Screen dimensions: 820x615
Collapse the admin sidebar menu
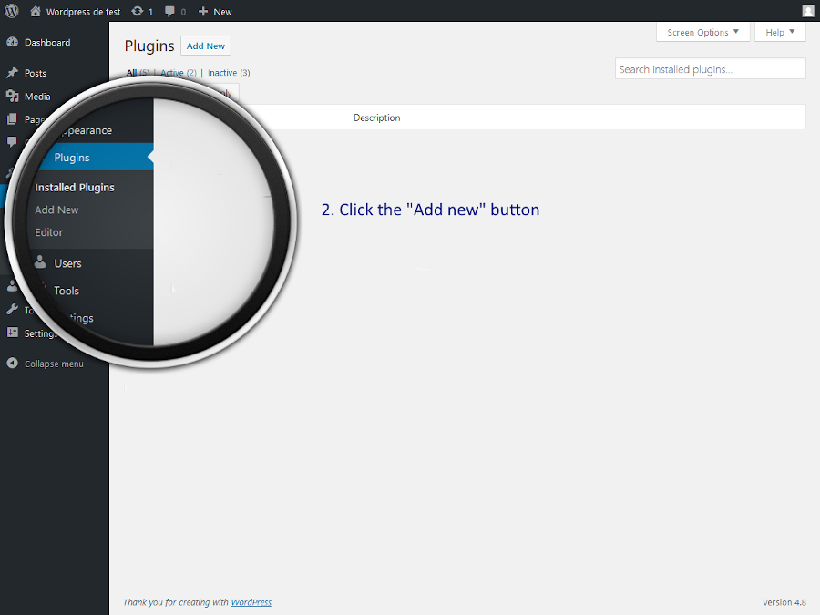(x=46, y=364)
